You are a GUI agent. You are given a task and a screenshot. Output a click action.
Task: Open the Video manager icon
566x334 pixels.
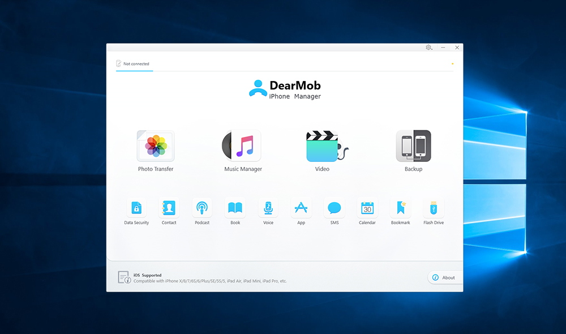tap(327, 146)
